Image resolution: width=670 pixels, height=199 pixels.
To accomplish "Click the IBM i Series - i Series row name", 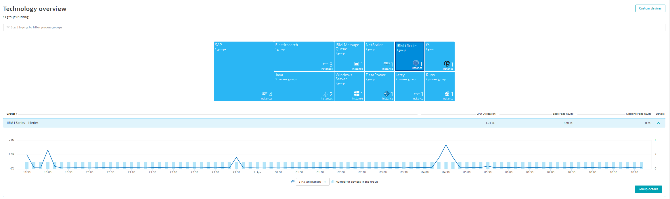I will coord(23,123).
